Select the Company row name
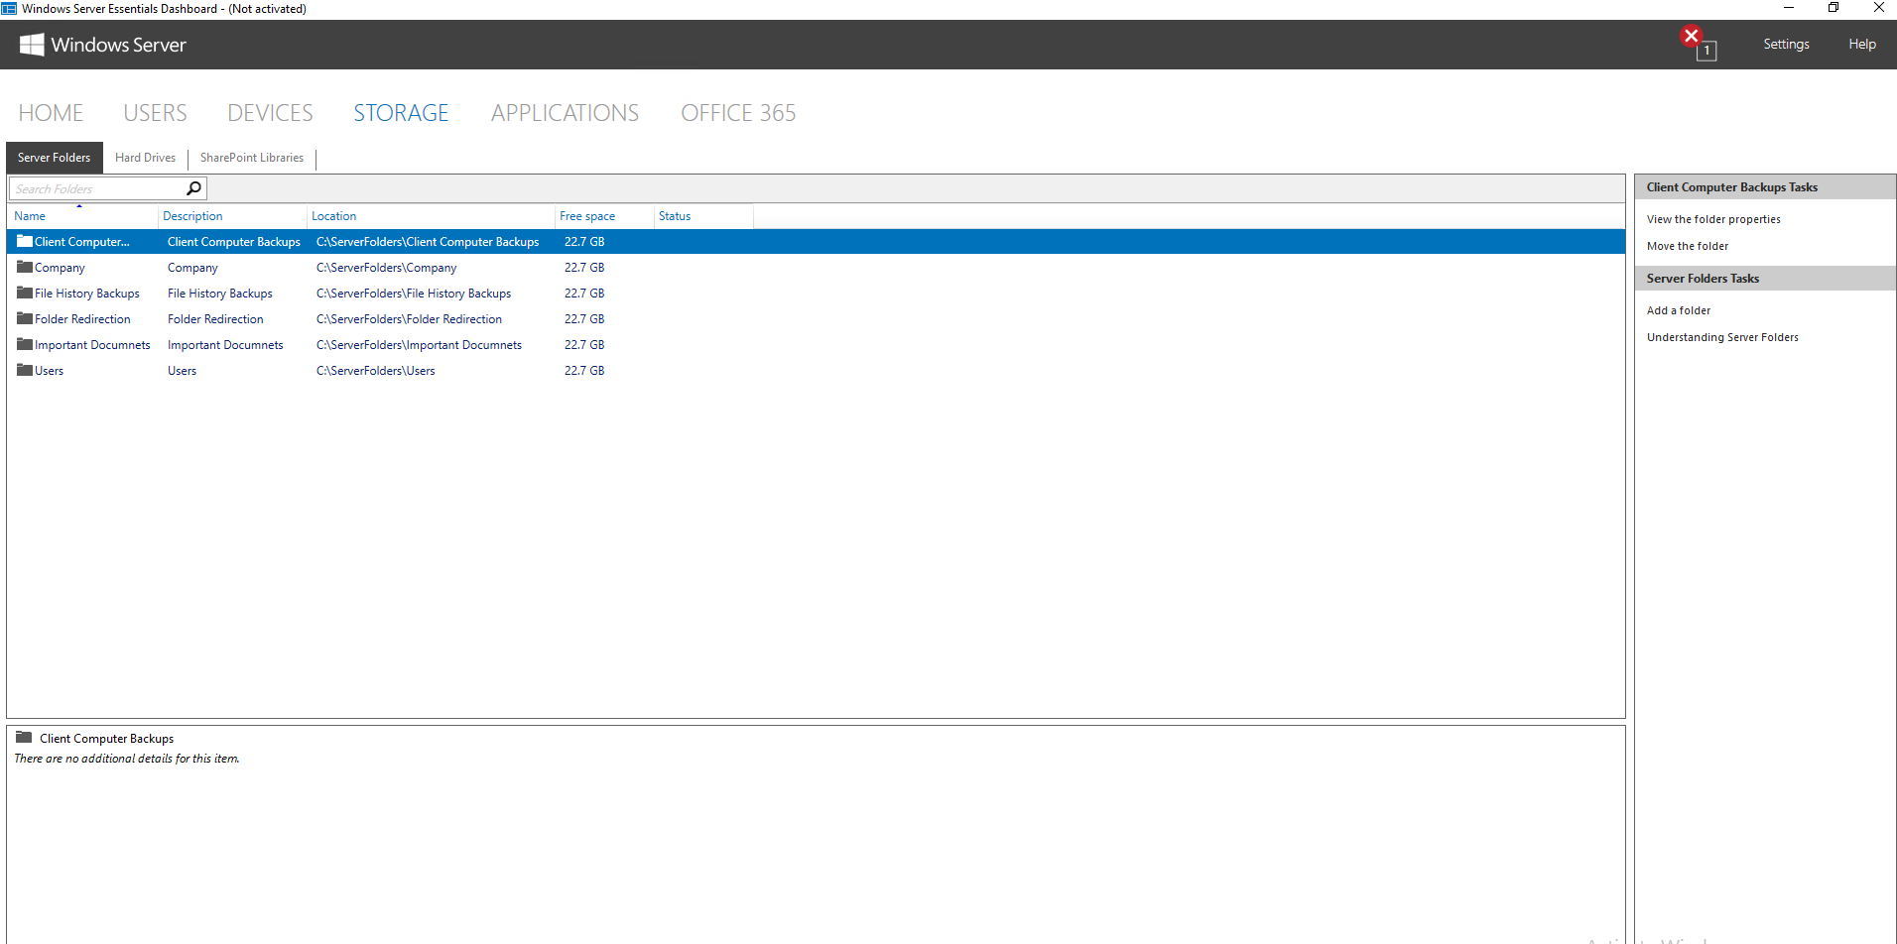1897x944 pixels. pyautogui.click(x=60, y=268)
